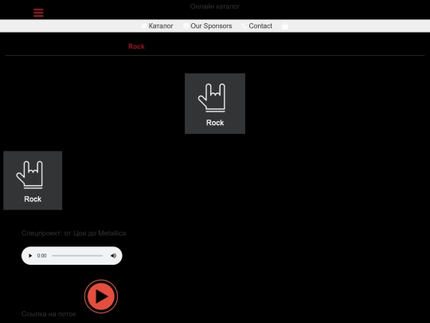This screenshot has width=430, height=323.
Task: Click the home icon beside Каталог
Action: (144, 26)
